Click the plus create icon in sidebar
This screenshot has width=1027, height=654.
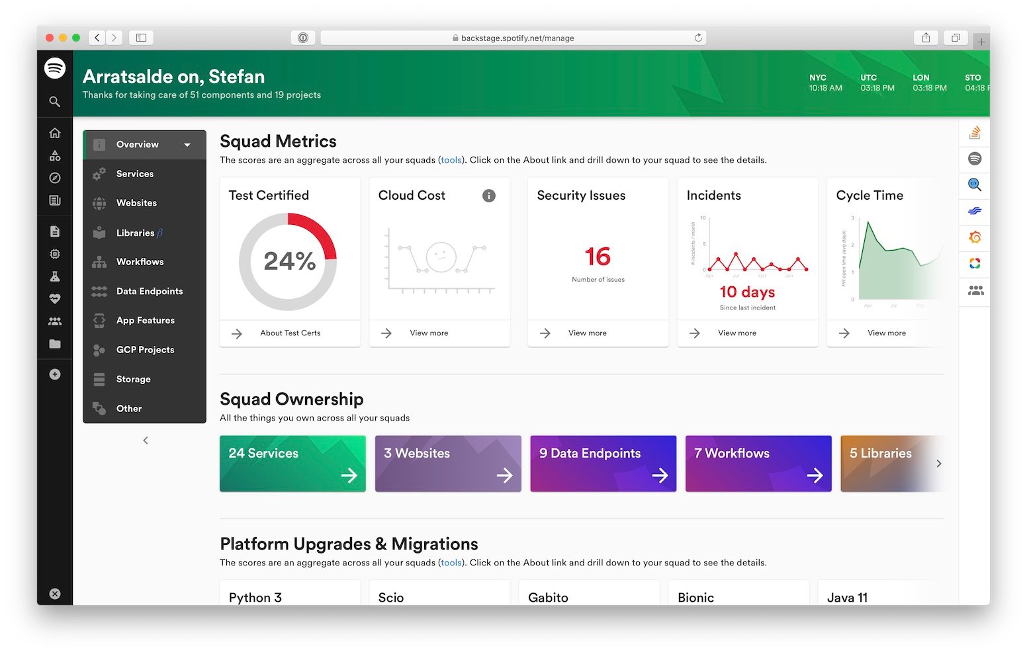[55, 374]
